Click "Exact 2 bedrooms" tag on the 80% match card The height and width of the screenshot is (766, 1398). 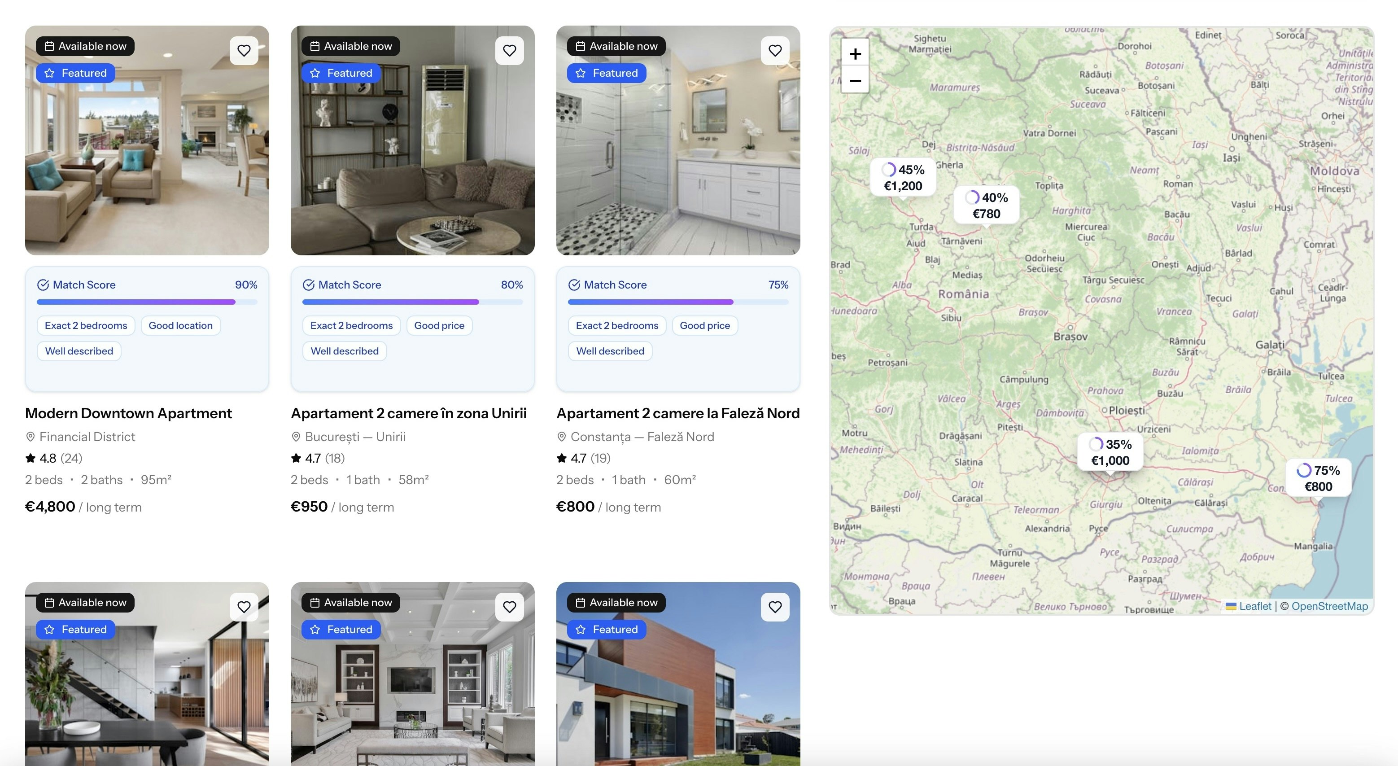coord(351,325)
